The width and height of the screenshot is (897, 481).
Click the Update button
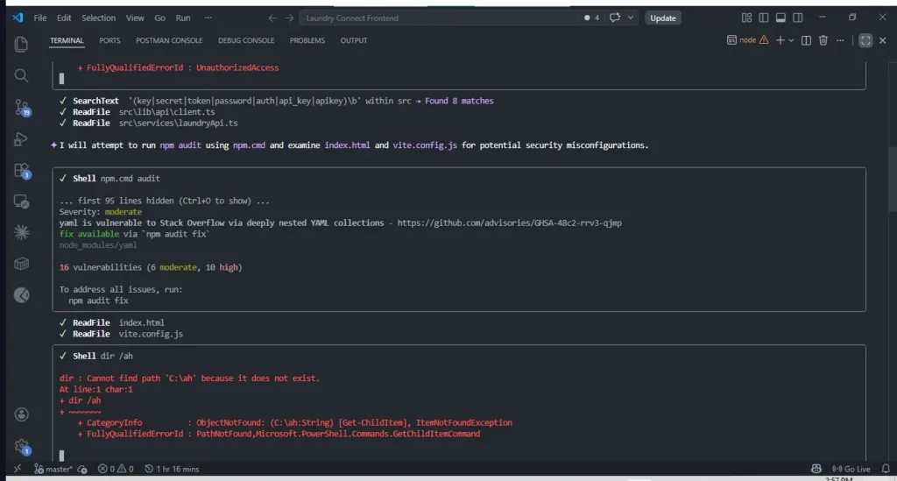click(x=662, y=18)
